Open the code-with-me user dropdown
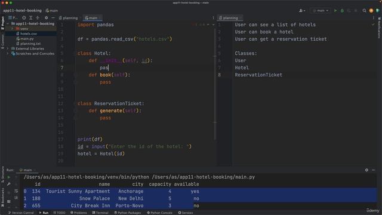Viewport: 382px width, 215px height. point(302,11)
